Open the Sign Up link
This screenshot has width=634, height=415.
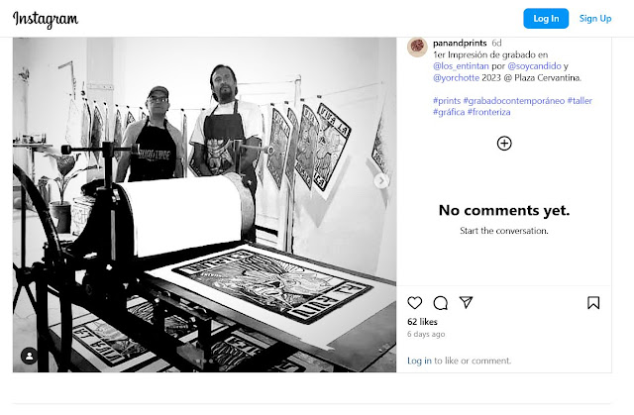click(595, 19)
